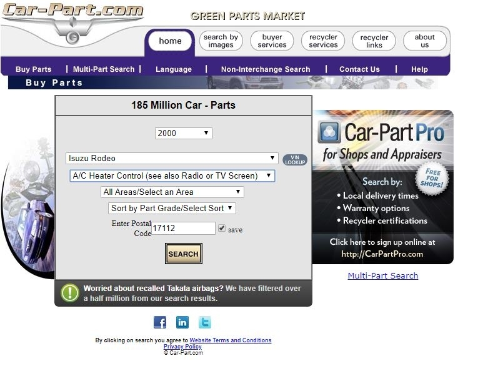The width and height of the screenshot is (488, 366).
Task: Click the green Takata airbag alert icon
Action: click(x=70, y=293)
